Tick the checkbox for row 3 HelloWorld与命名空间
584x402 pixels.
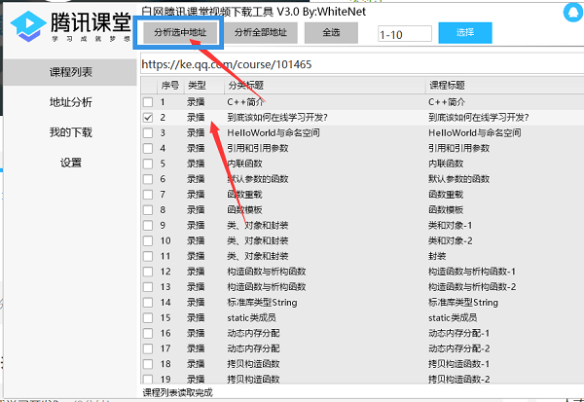(148, 133)
